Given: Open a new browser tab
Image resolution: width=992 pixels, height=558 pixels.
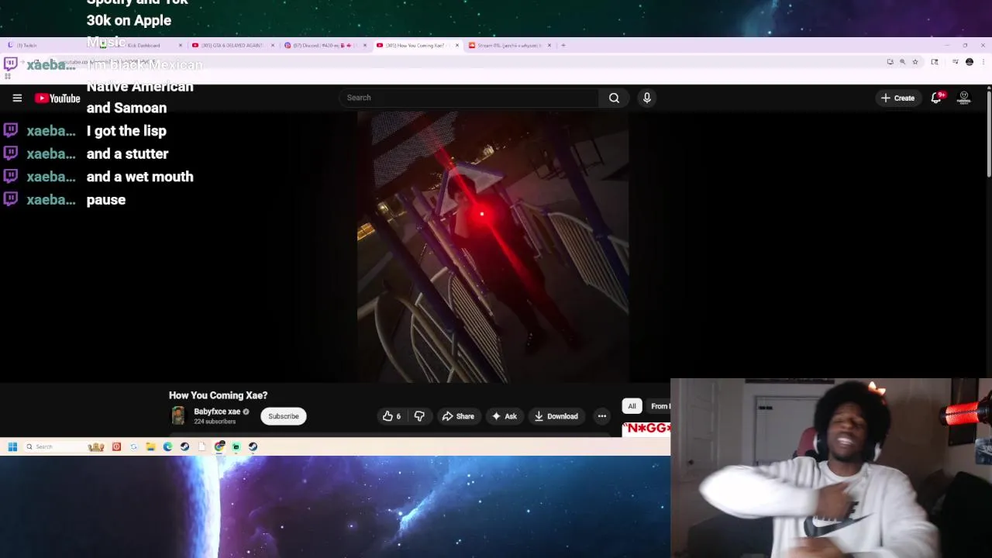Looking at the screenshot, I should (x=563, y=45).
